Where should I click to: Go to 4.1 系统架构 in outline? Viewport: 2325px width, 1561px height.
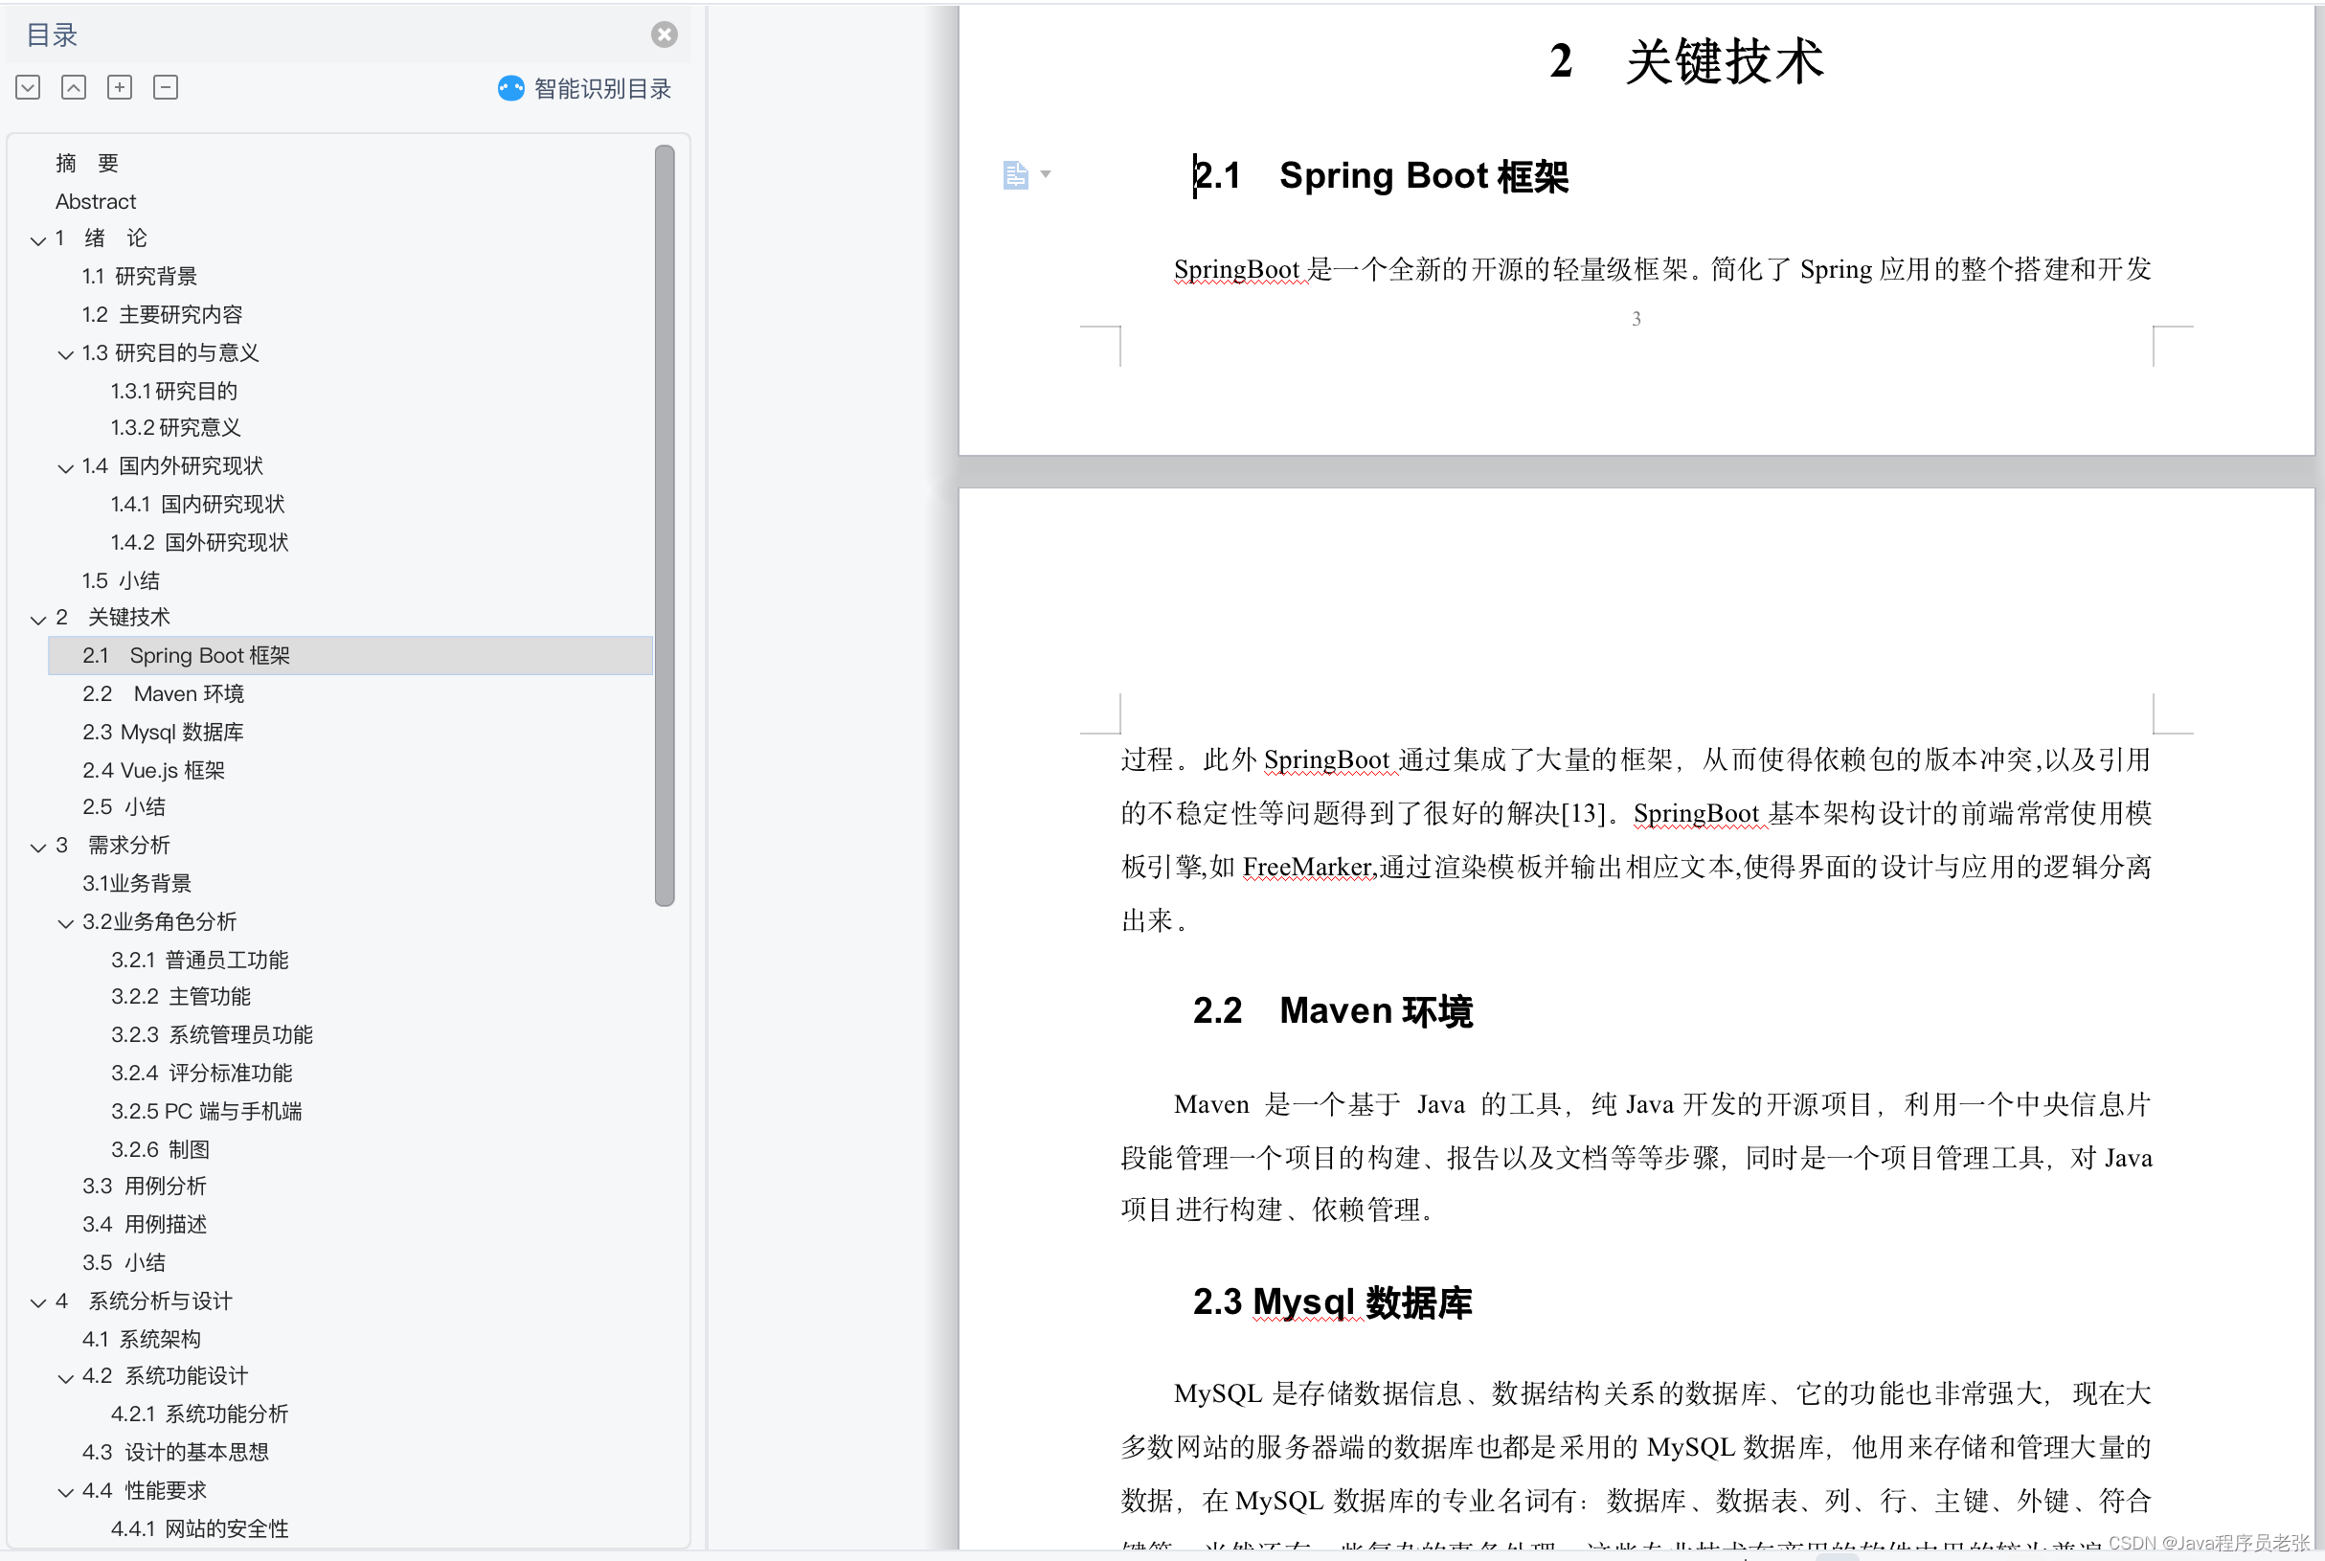pyautogui.click(x=142, y=1339)
